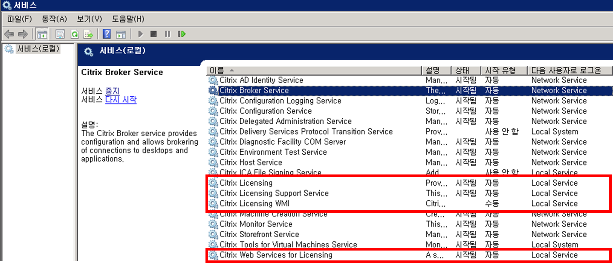Sort by 다음 사용자로 로그온 column header

point(570,70)
